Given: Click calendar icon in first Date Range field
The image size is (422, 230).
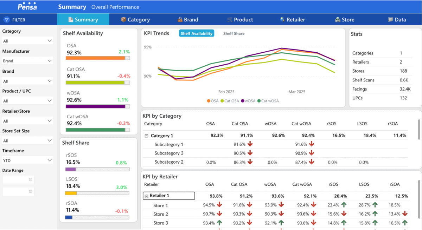Looking at the screenshot, I should click(31, 179).
